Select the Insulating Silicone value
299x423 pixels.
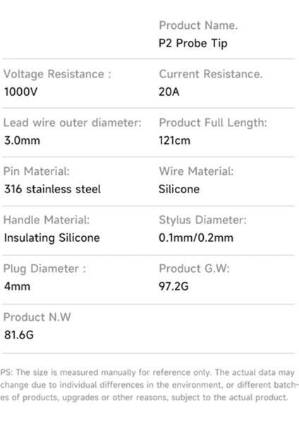(51, 238)
